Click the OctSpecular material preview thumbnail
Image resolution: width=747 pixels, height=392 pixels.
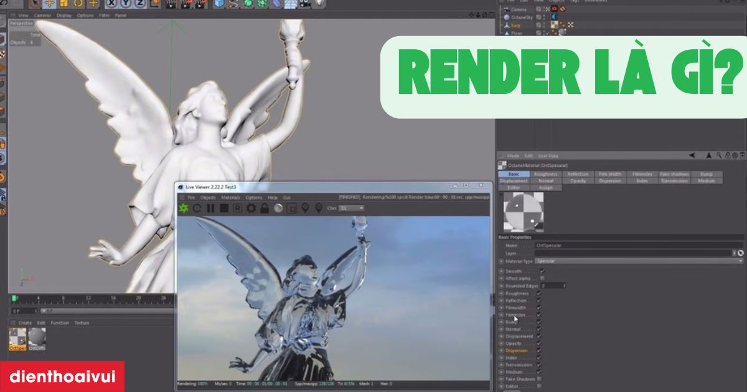(523, 212)
